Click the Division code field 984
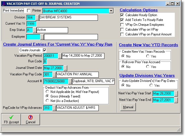The height and width of the screenshot is (136, 185). 31,18
